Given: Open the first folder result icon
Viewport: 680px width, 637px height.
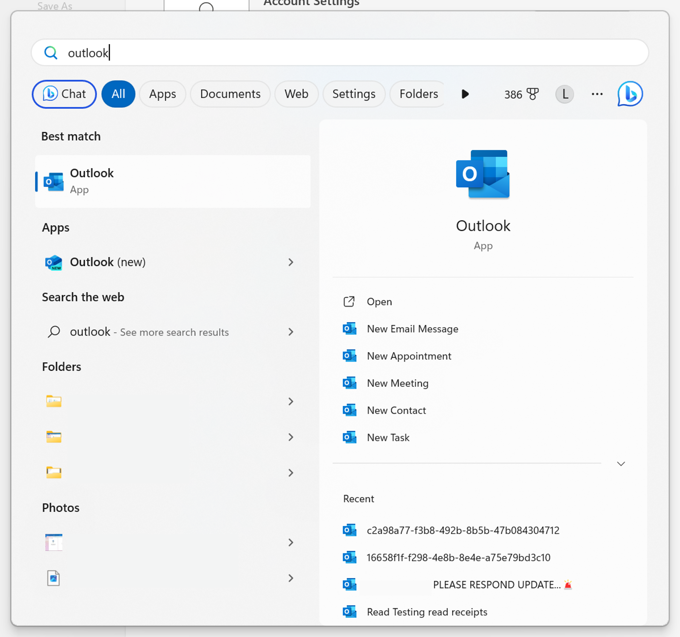Looking at the screenshot, I should click(54, 401).
